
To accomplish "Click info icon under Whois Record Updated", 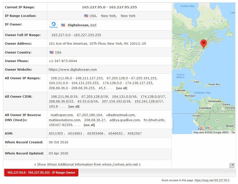I will (6, 157).
